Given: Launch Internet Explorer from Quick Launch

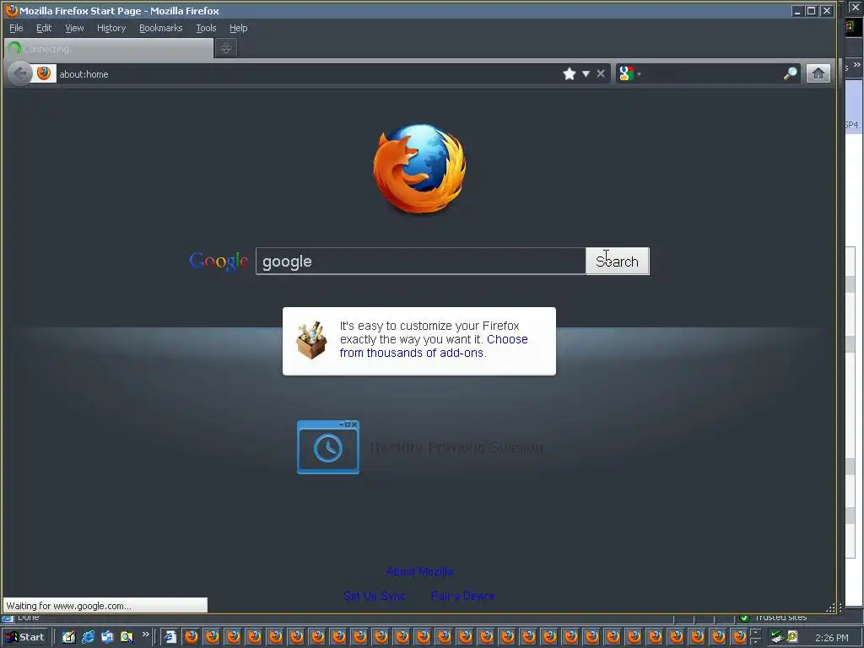Looking at the screenshot, I should click(88, 637).
